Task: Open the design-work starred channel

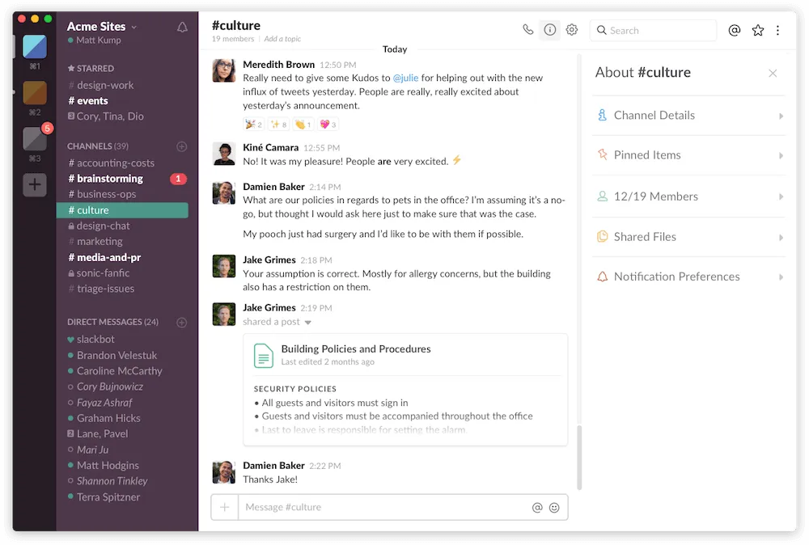Action: coord(100,85)
